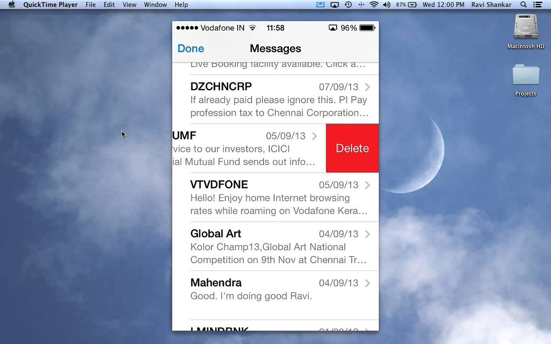Click the "Kolor Champ13,Global Art National" preview text
The height and width of the screenshot is (344, 551).
[x=268, y=247]
